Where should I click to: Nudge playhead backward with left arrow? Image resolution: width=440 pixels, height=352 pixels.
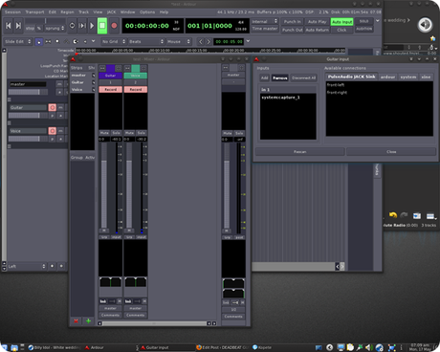201,41
